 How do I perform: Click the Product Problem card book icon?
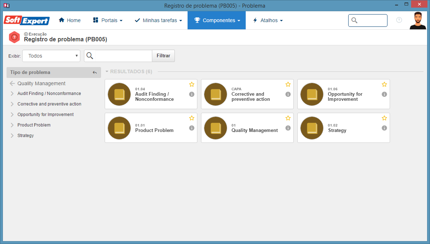[119, 128]
